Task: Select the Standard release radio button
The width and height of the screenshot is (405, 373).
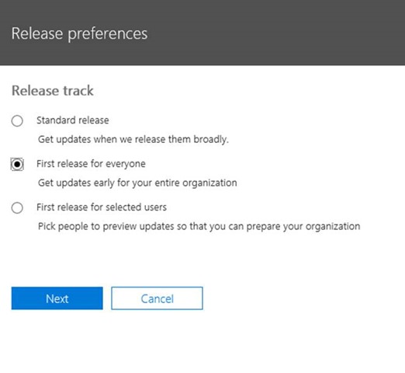Action: 17,120
